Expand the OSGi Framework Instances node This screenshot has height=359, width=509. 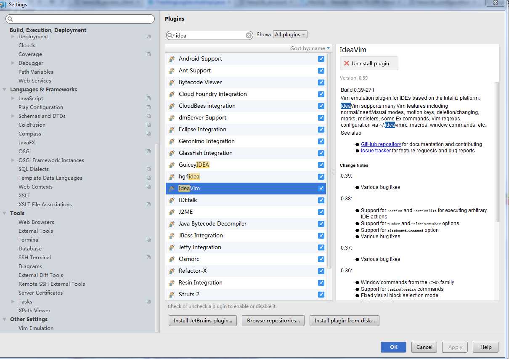point(13,160)
